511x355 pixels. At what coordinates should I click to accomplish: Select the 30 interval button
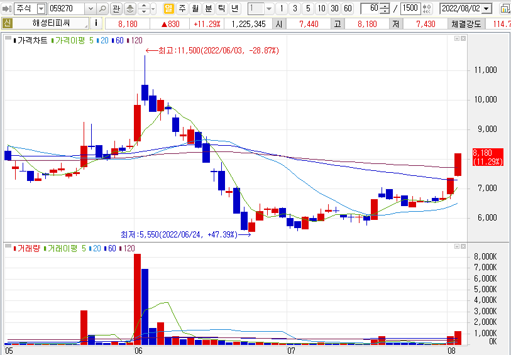pos(334,8)
